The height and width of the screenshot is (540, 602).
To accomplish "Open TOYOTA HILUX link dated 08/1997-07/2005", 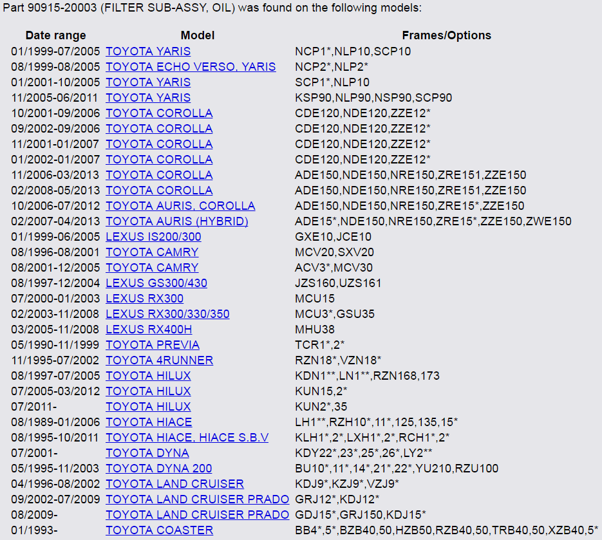I will (x=149, y=376).
